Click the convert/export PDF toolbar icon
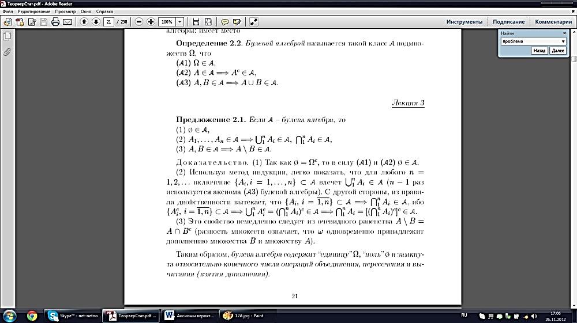 pyautogui.click(x=20, y=22)
